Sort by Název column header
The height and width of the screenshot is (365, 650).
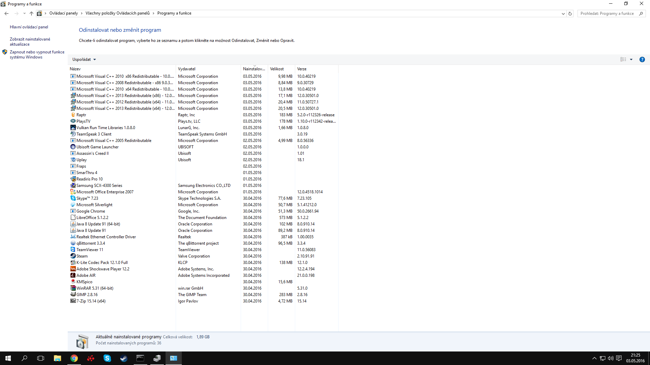coord(75,69)
